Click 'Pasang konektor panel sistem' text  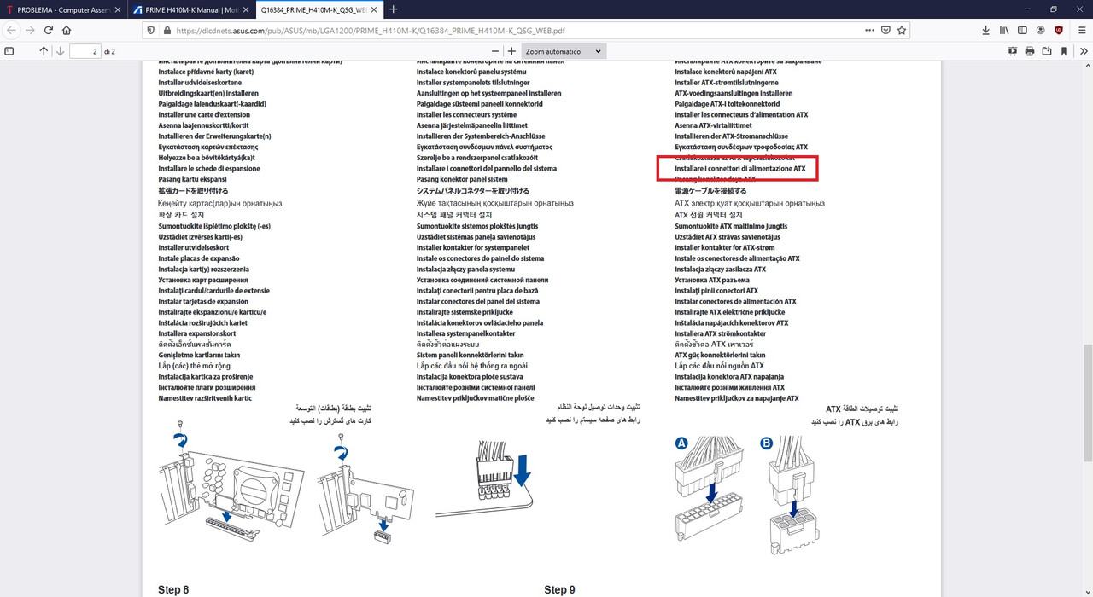(462, 179)
